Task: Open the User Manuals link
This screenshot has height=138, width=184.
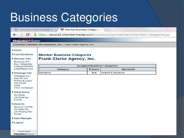Action: 23,118
